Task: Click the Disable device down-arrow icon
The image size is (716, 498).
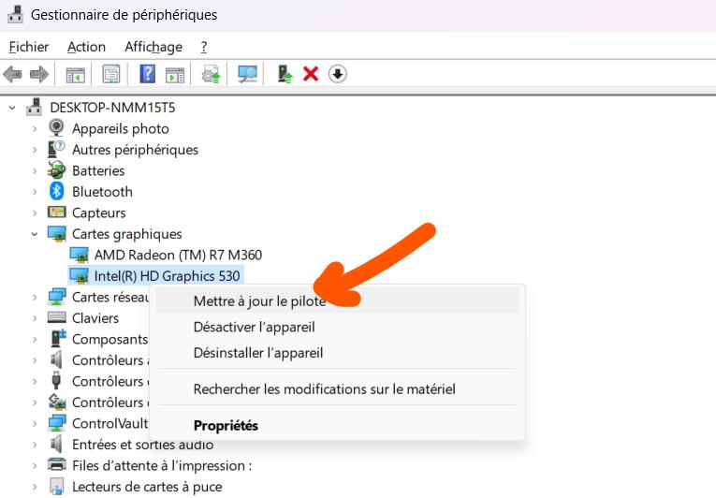Action: point(338,74)
